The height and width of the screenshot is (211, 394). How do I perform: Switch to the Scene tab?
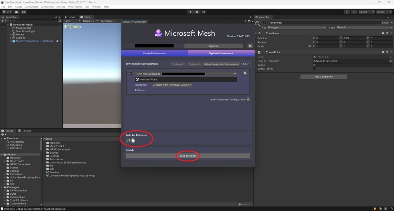pos(70,17)
